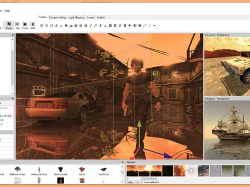Viewport: 250px width, 187px height.
Task: Click the prefabs panel scroll up arrow
Action: coord(122,167)
